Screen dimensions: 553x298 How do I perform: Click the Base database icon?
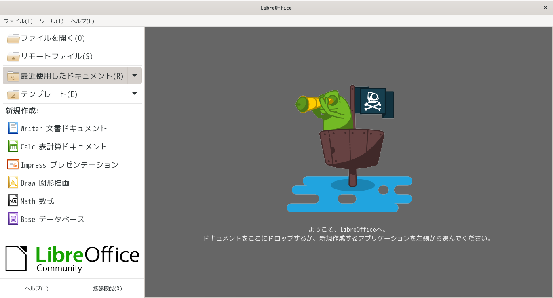click(x=13, y=219)
